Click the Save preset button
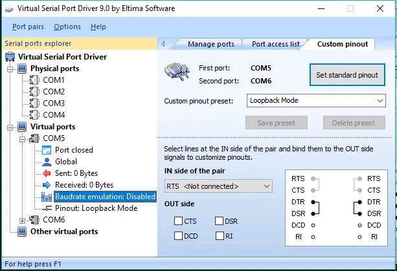Screen dimensions: 397x271 point(277,123)
